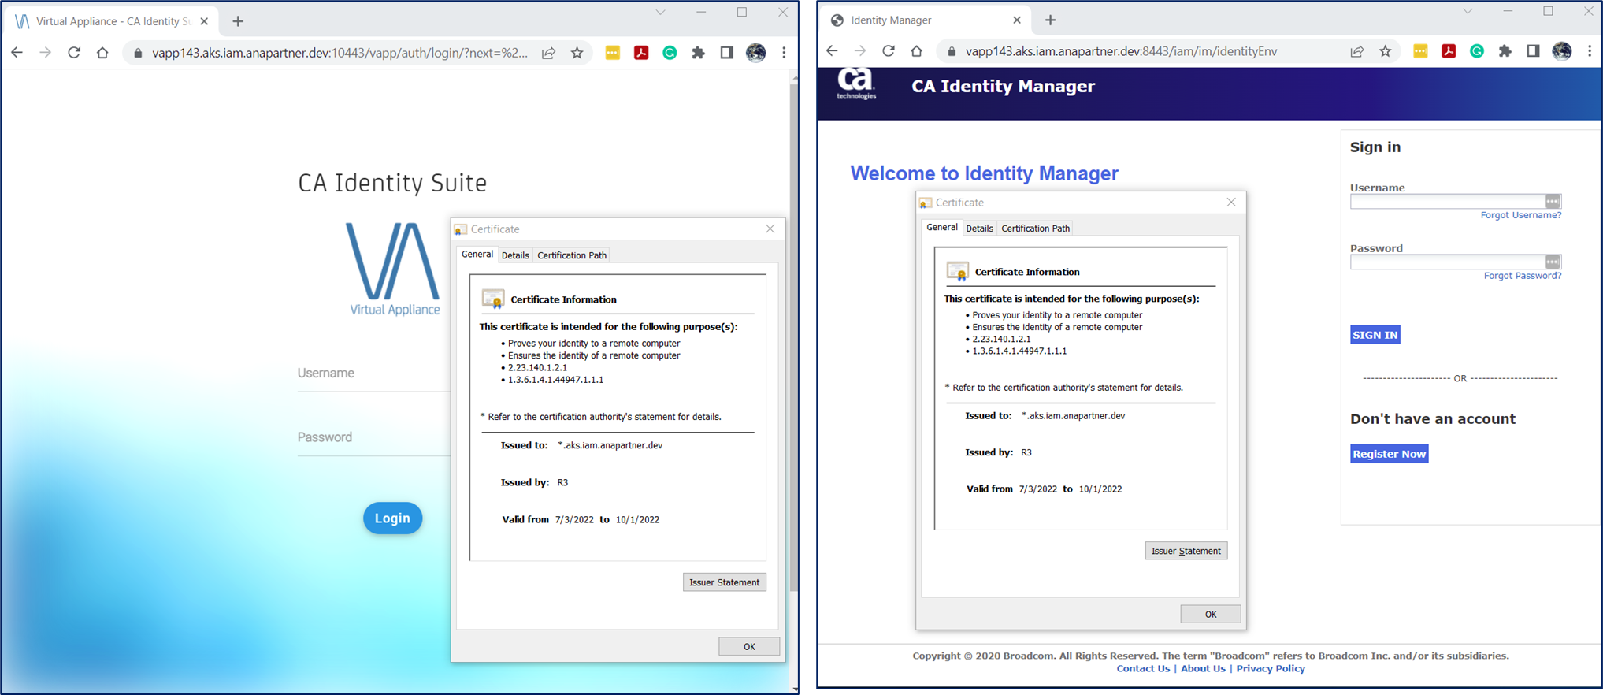This screenshot has height=695, width=1603.
Task: Open Adobe Acrobat extension in right browser
Action: [x=1449, y=51]
